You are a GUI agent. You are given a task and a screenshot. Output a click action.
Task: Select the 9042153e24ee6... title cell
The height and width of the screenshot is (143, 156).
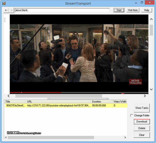pos(16,105)
